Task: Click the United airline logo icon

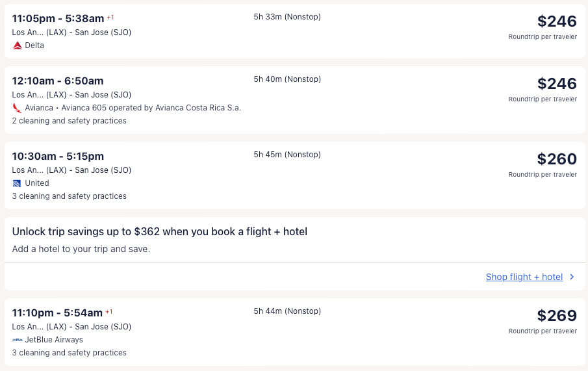Action: tap(17, 183)
